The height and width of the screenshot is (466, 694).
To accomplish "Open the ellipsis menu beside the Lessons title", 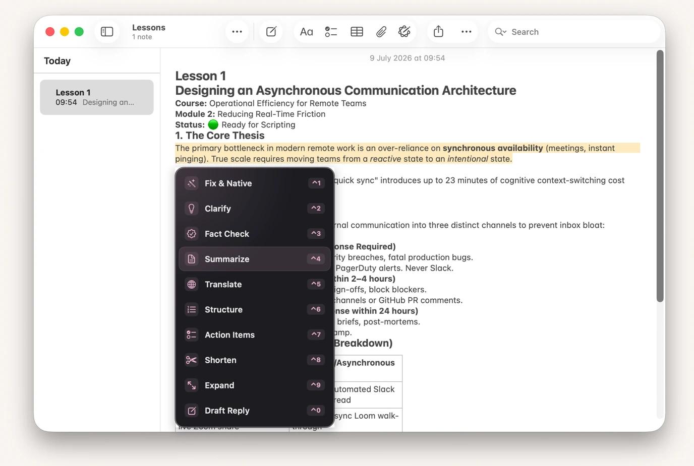I will [x=237, y=32].
